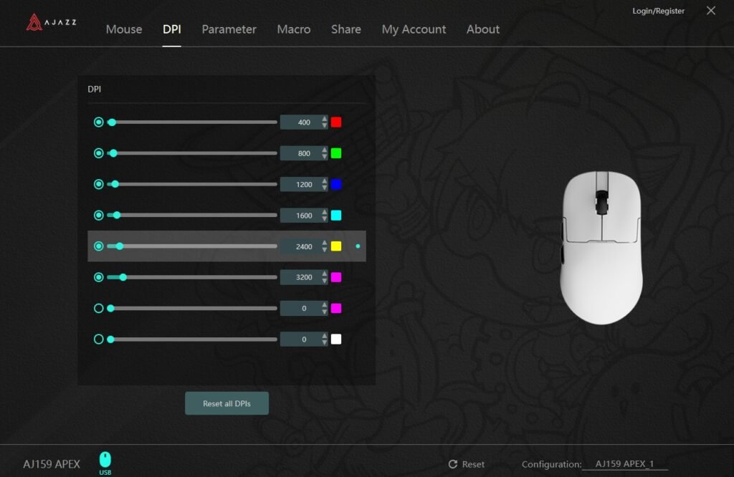
Task: Click the 3200 DPI slider handle
Action: point(123,277)
